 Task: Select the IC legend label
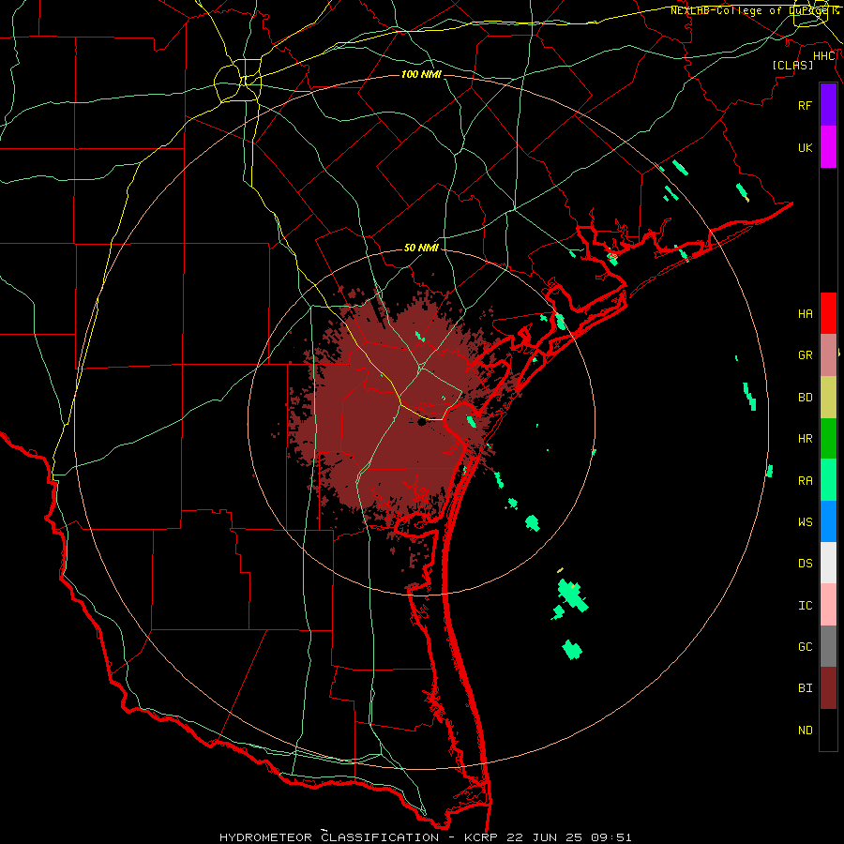coord(805,606)
